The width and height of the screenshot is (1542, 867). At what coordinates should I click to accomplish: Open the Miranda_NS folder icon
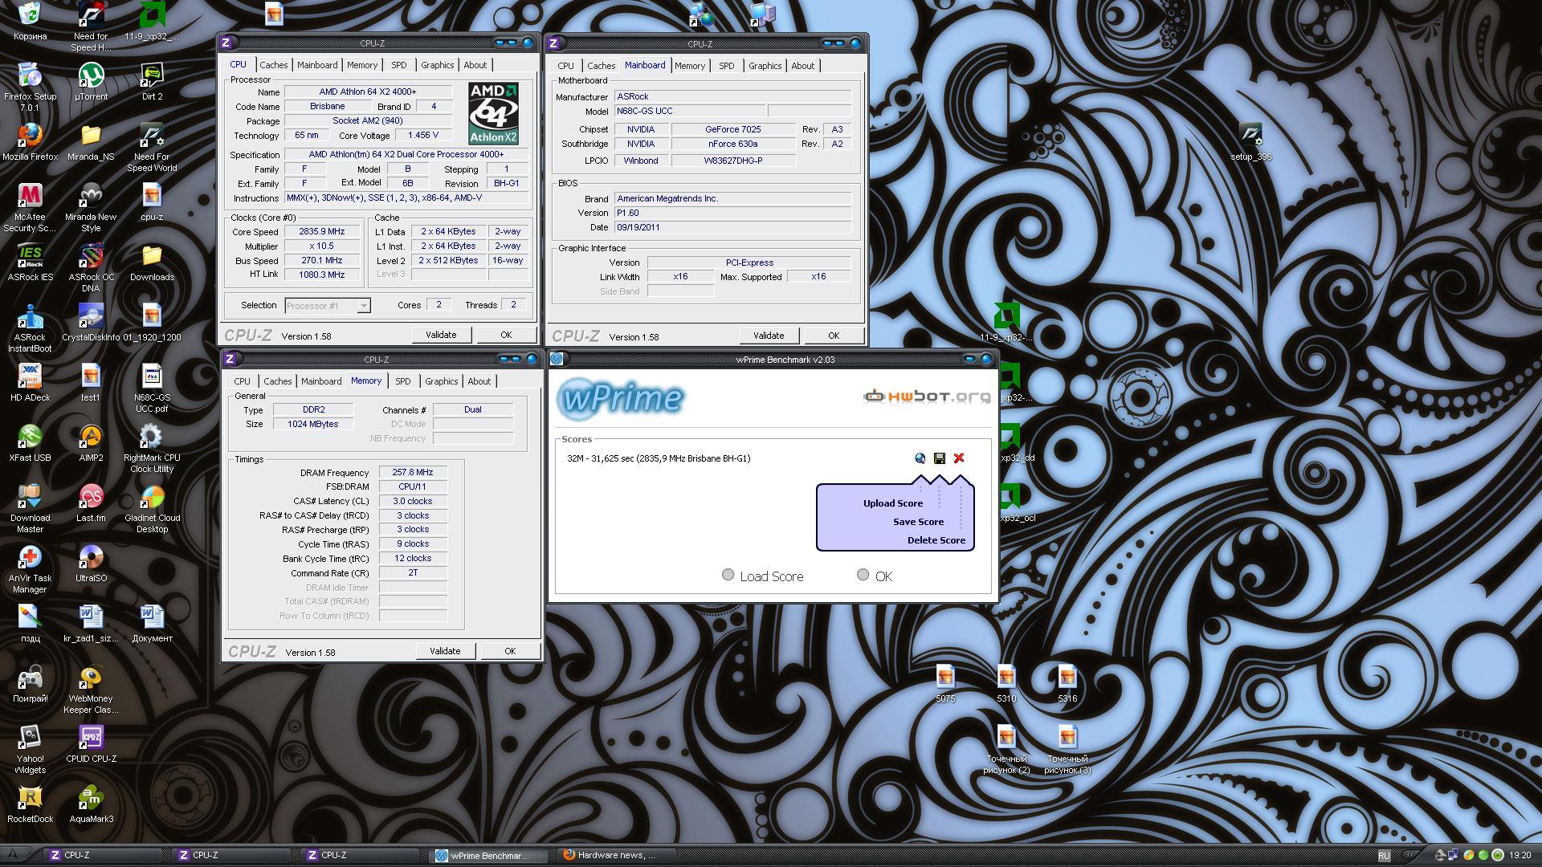91,142
